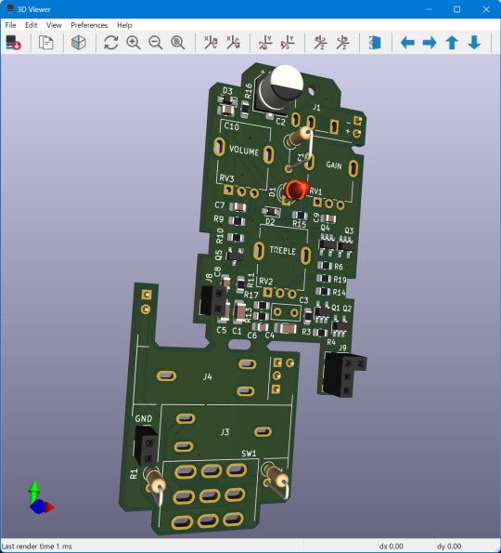The image size is (501, 553).
Task: Copy 3D image to clipboard icon
Action: tap(45, 43)
